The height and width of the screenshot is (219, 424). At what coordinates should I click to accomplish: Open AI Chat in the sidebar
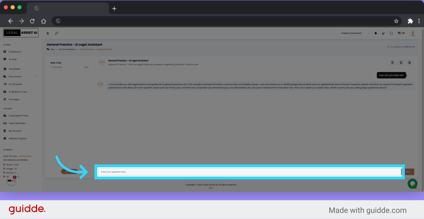pyautogui.click(x=10, y=59)
